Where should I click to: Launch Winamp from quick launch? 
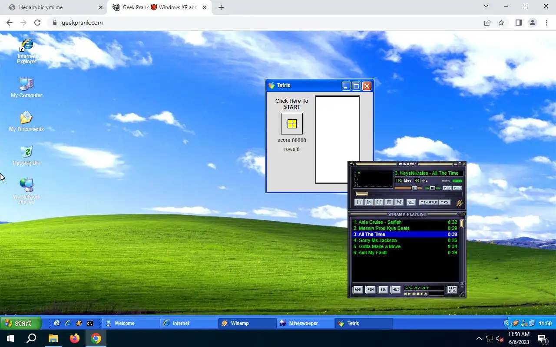(79, 323)
